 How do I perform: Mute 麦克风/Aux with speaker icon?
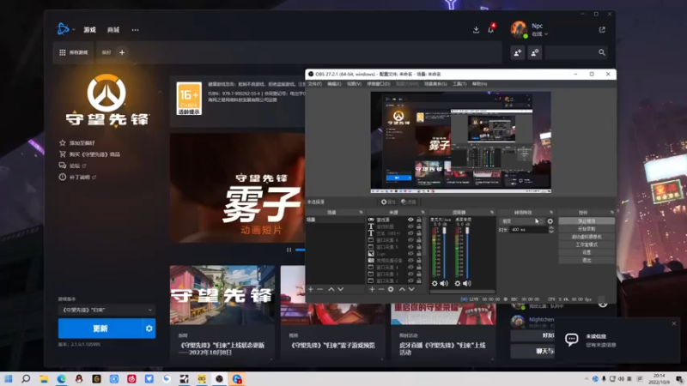point(444,284)
